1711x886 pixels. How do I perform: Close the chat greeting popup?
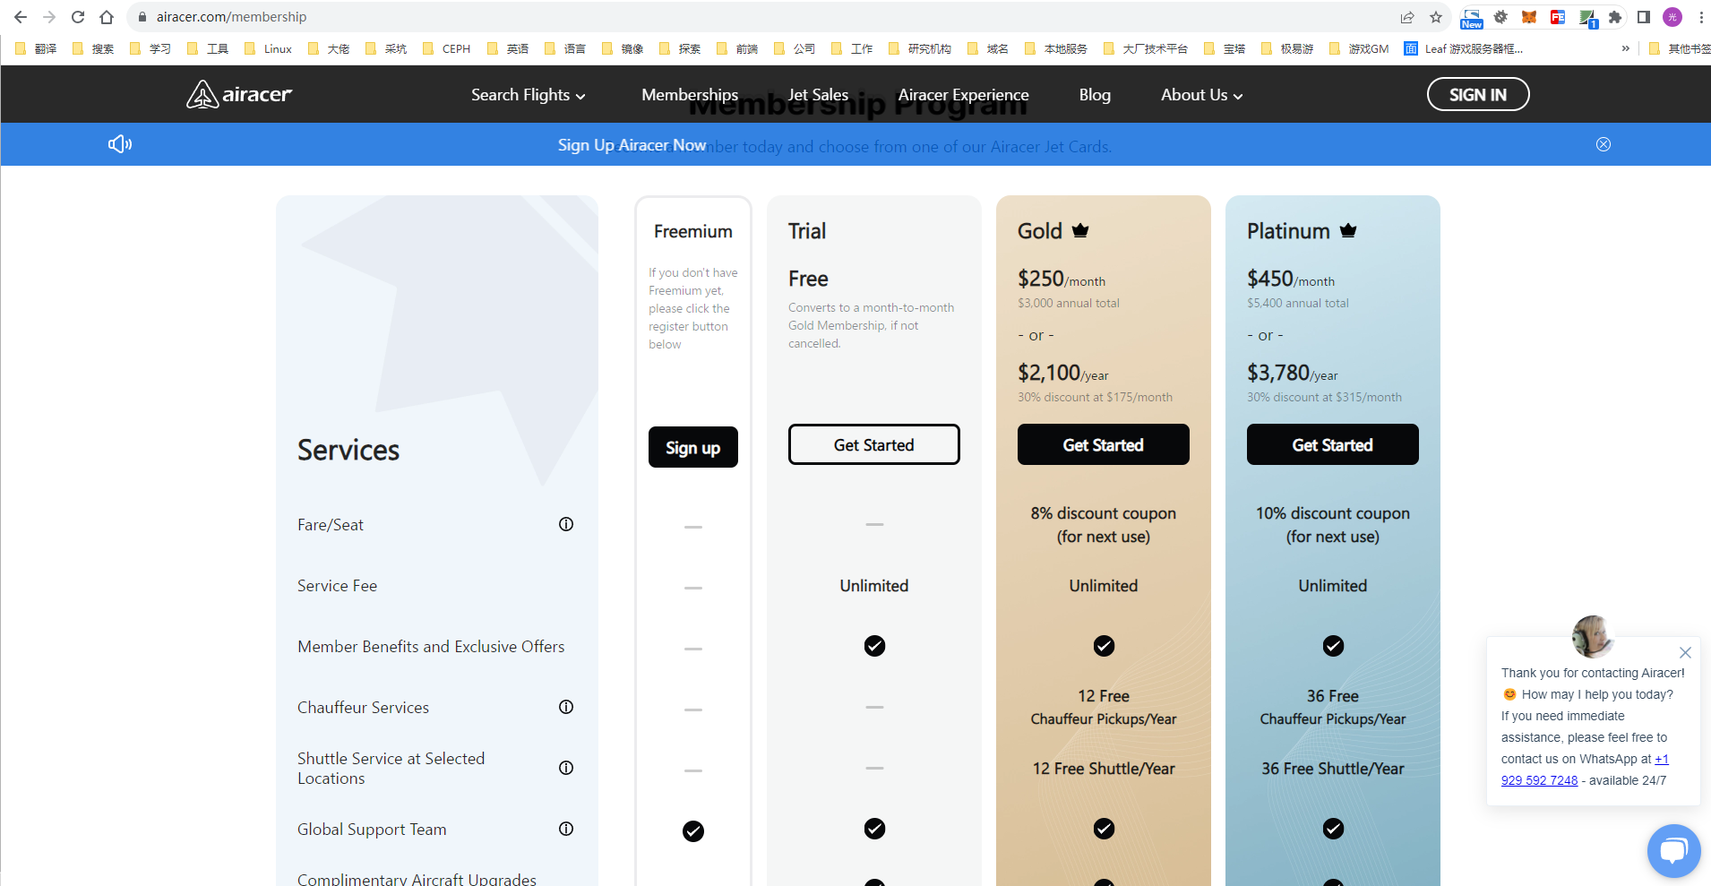pos(1685,653)
